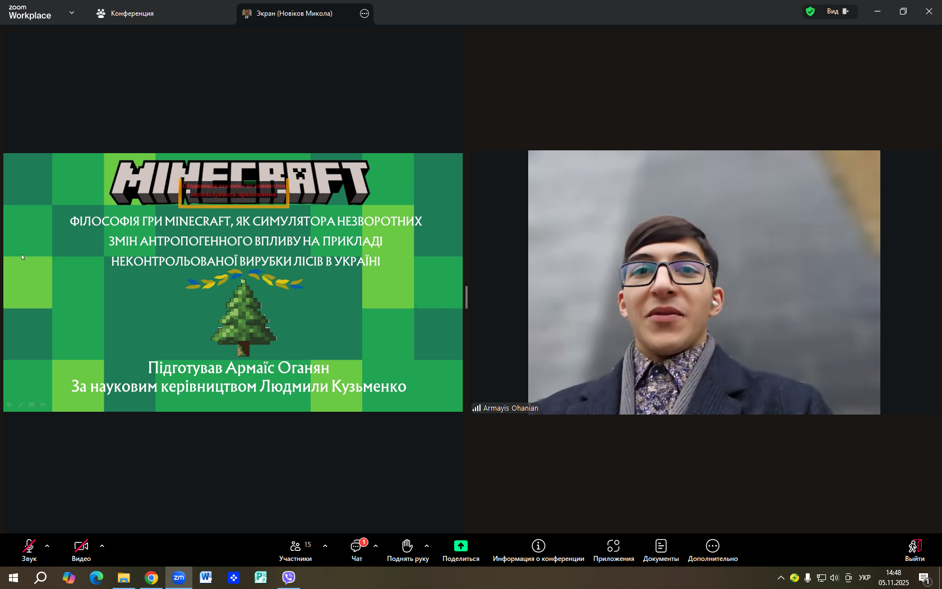Unmute the microphone with the Звук button

pos(29,550)
